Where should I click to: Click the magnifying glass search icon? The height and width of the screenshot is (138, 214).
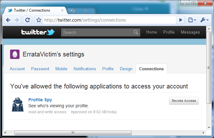click(136, 32)
